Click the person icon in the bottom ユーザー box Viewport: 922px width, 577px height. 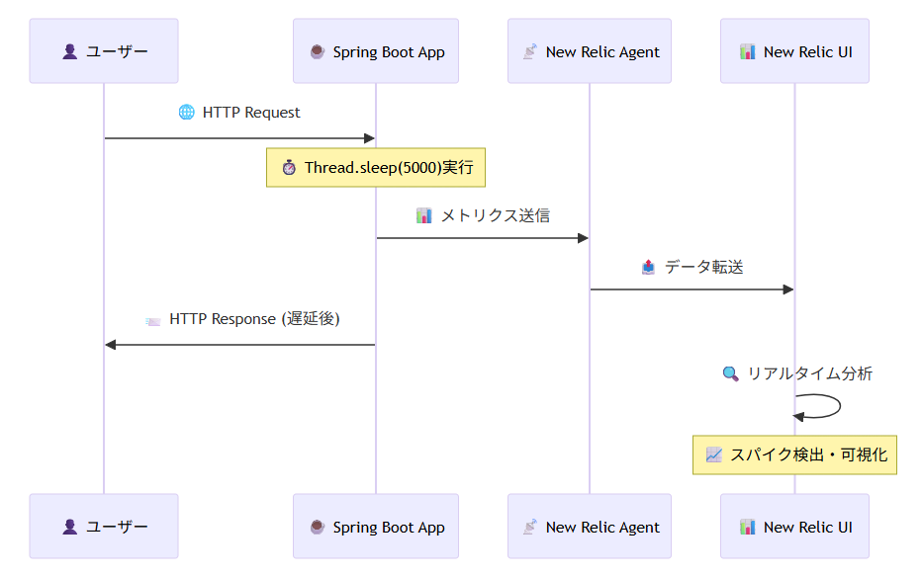coord(70,528)
